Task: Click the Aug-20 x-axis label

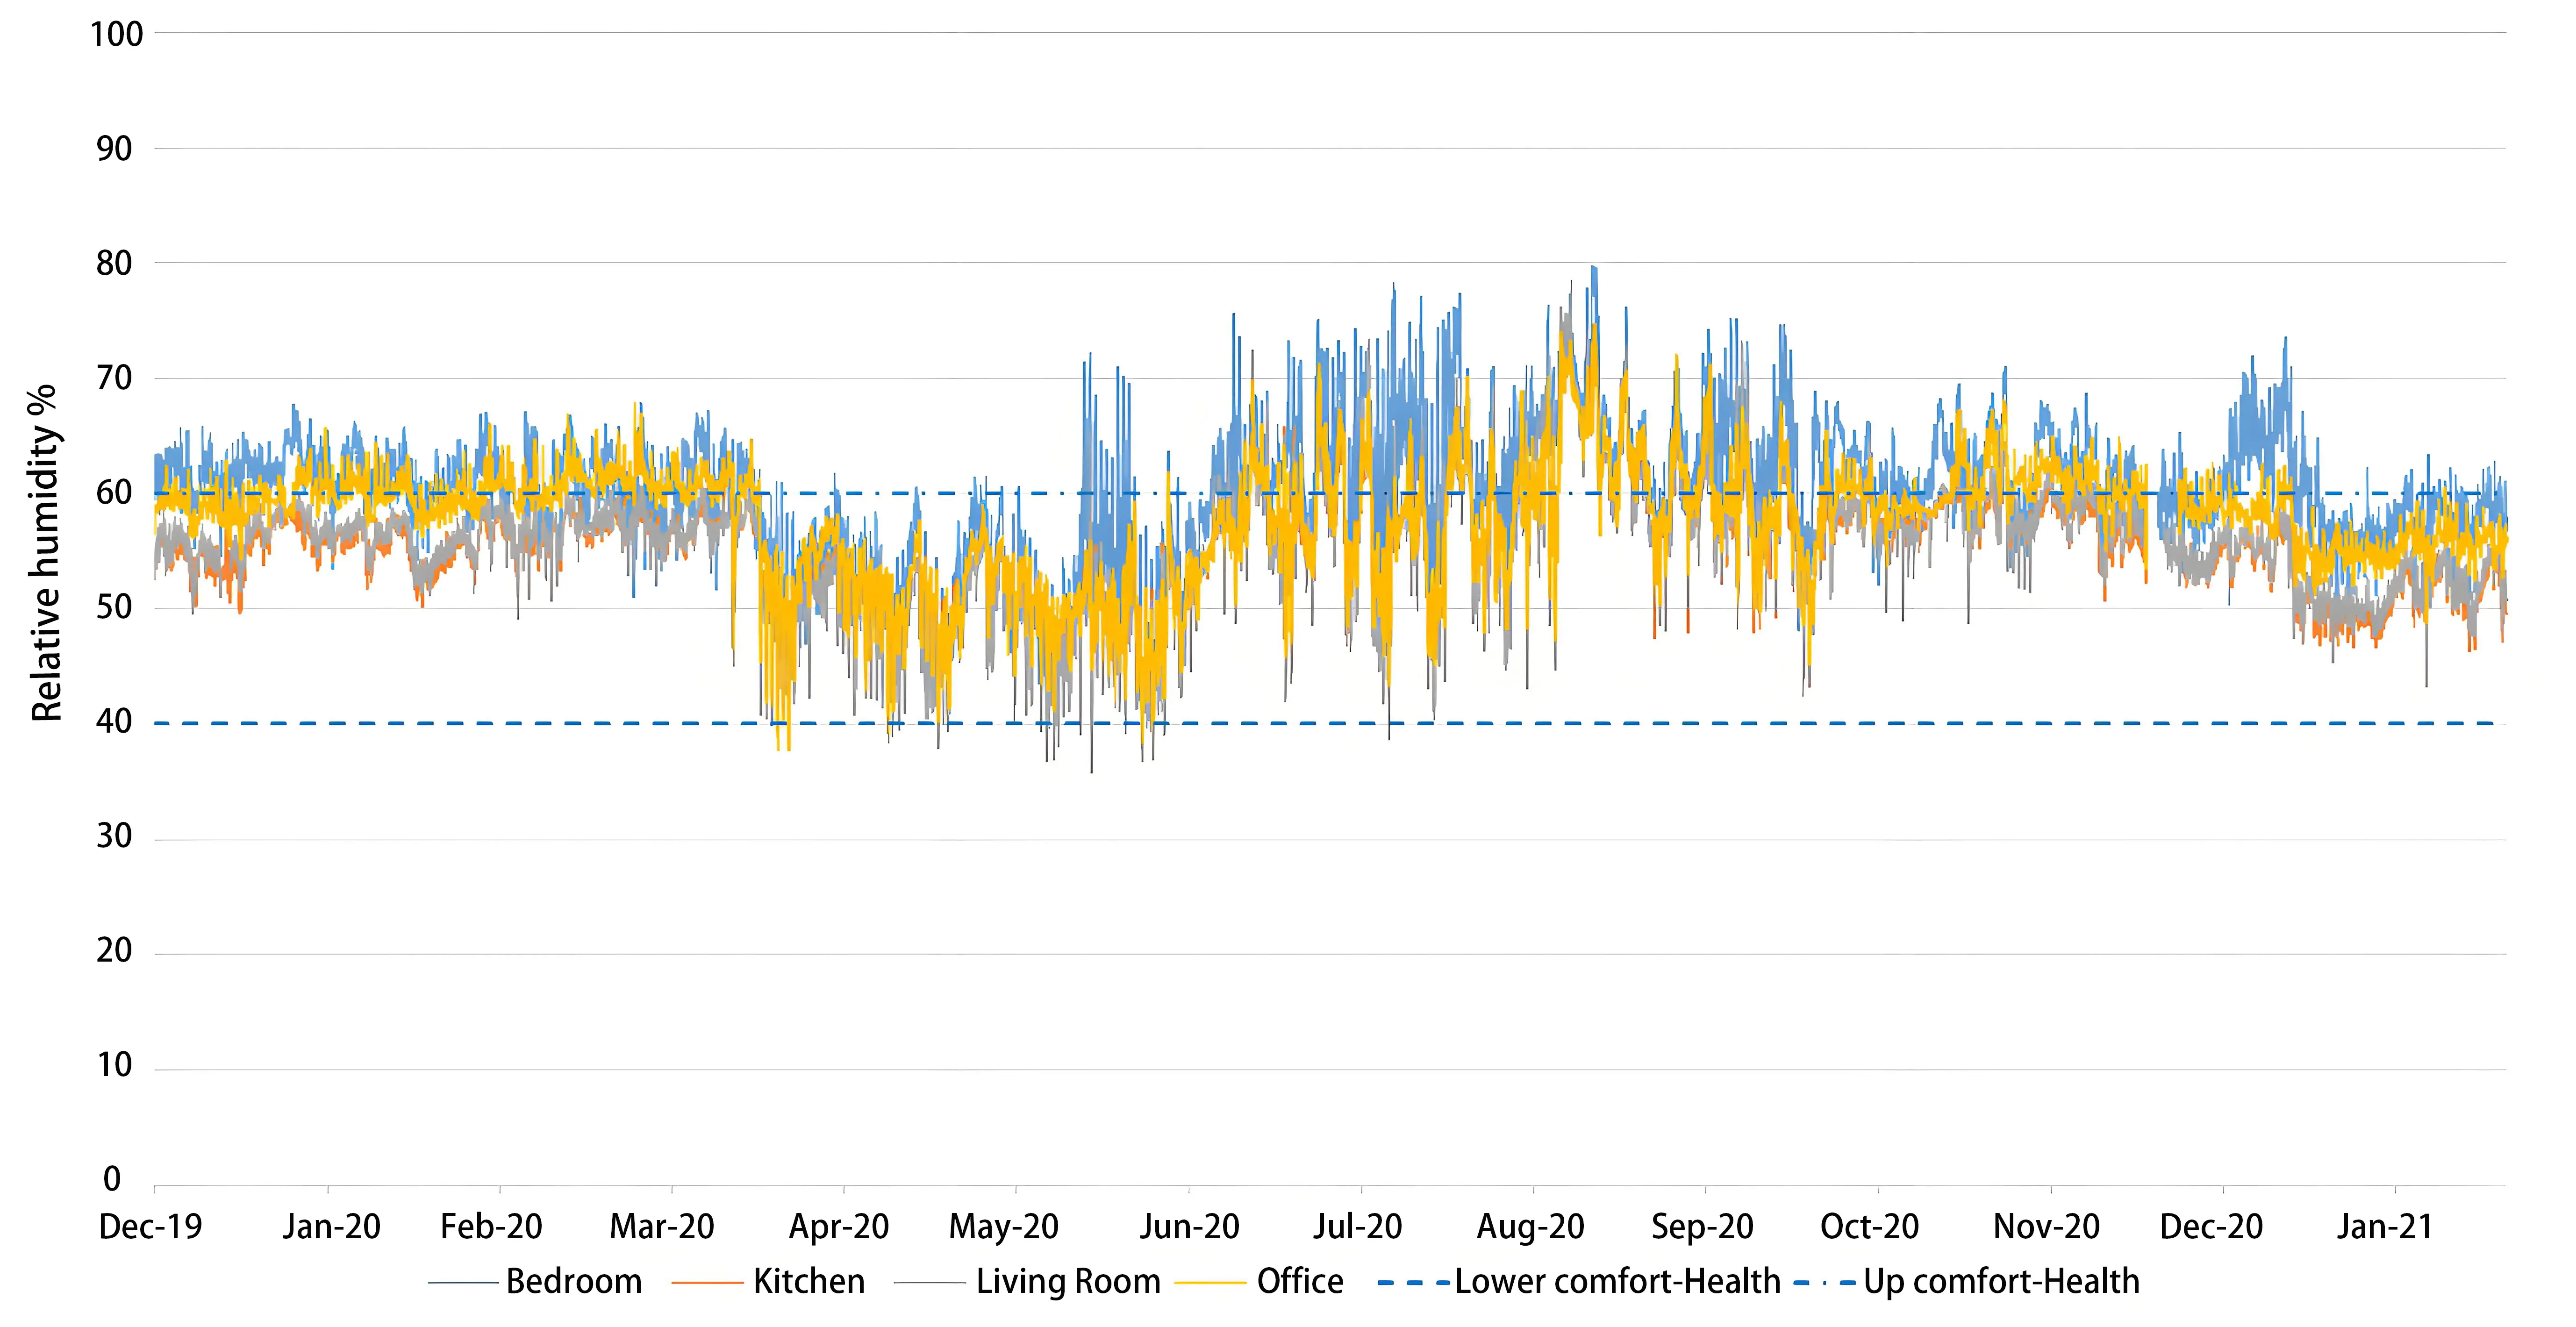Action: pos(1531,1226)
